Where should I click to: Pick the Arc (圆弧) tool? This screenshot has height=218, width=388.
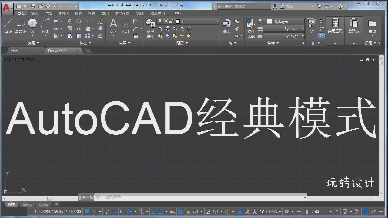[45, 26]
